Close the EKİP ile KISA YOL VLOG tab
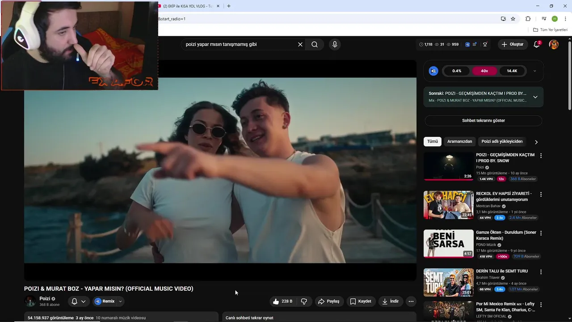The width and height of the screenshot is (572, 322). click(x=218, y=6)
